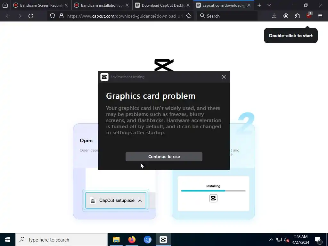Open the extensions puzzle icon

coord(297,16)
